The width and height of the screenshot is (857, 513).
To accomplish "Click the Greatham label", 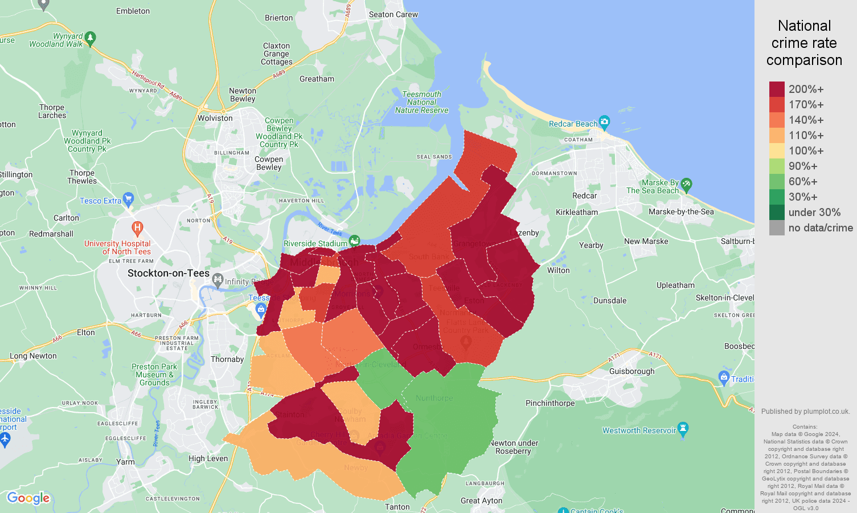I will pos(317,79).
